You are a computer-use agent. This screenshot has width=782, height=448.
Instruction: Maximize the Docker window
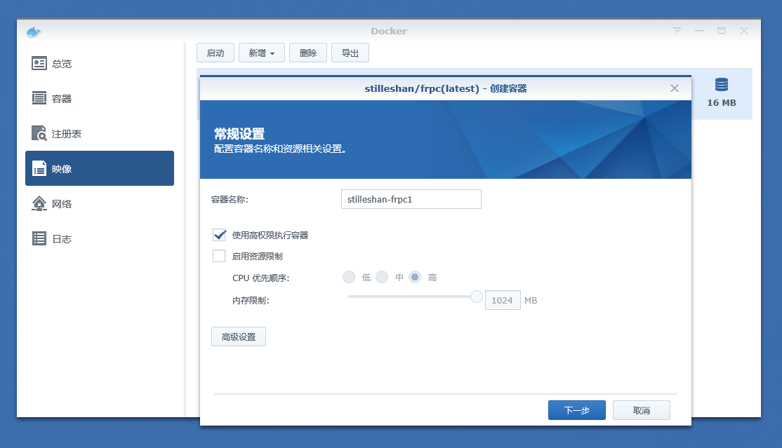(722, 31)
